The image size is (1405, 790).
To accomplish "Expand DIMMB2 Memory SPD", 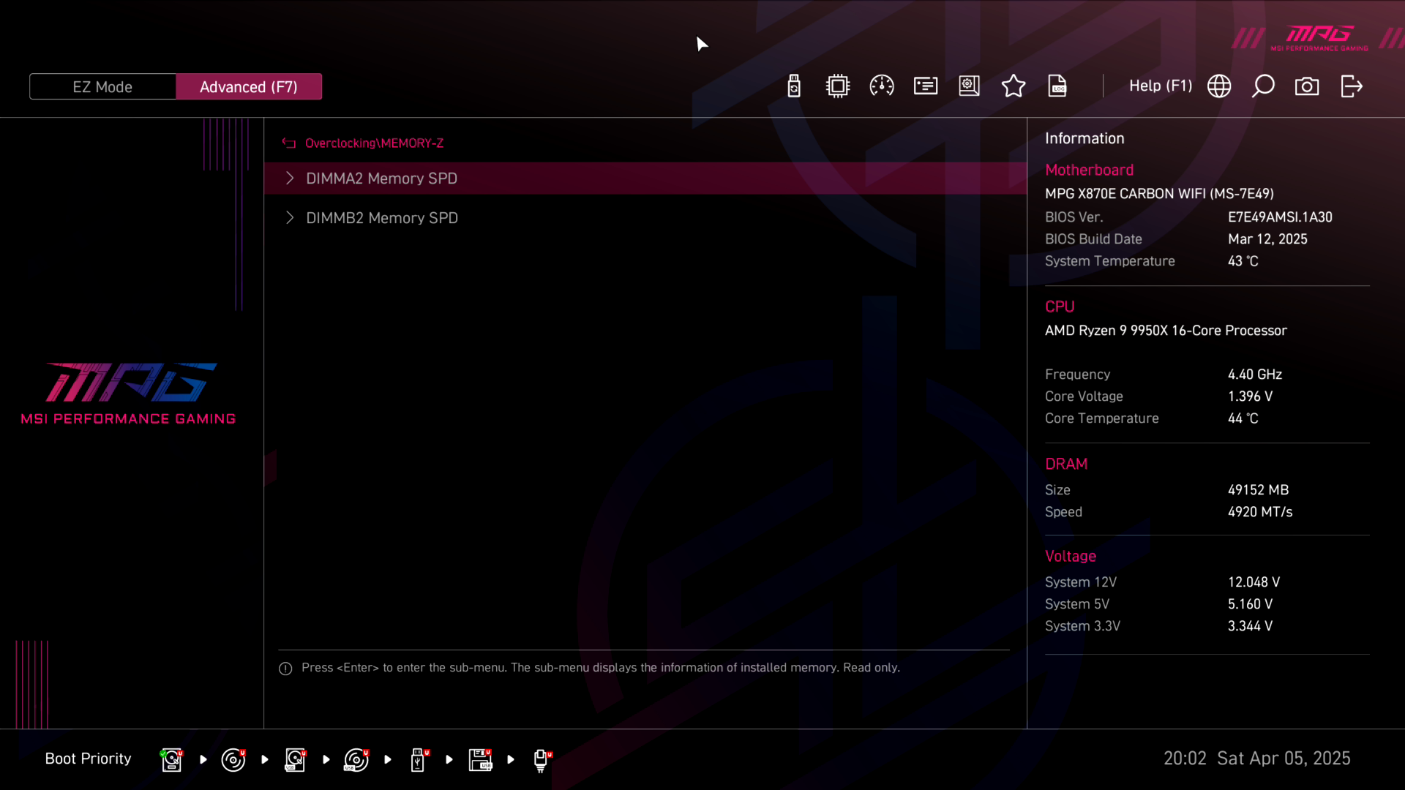I will (x=381, y=218).
